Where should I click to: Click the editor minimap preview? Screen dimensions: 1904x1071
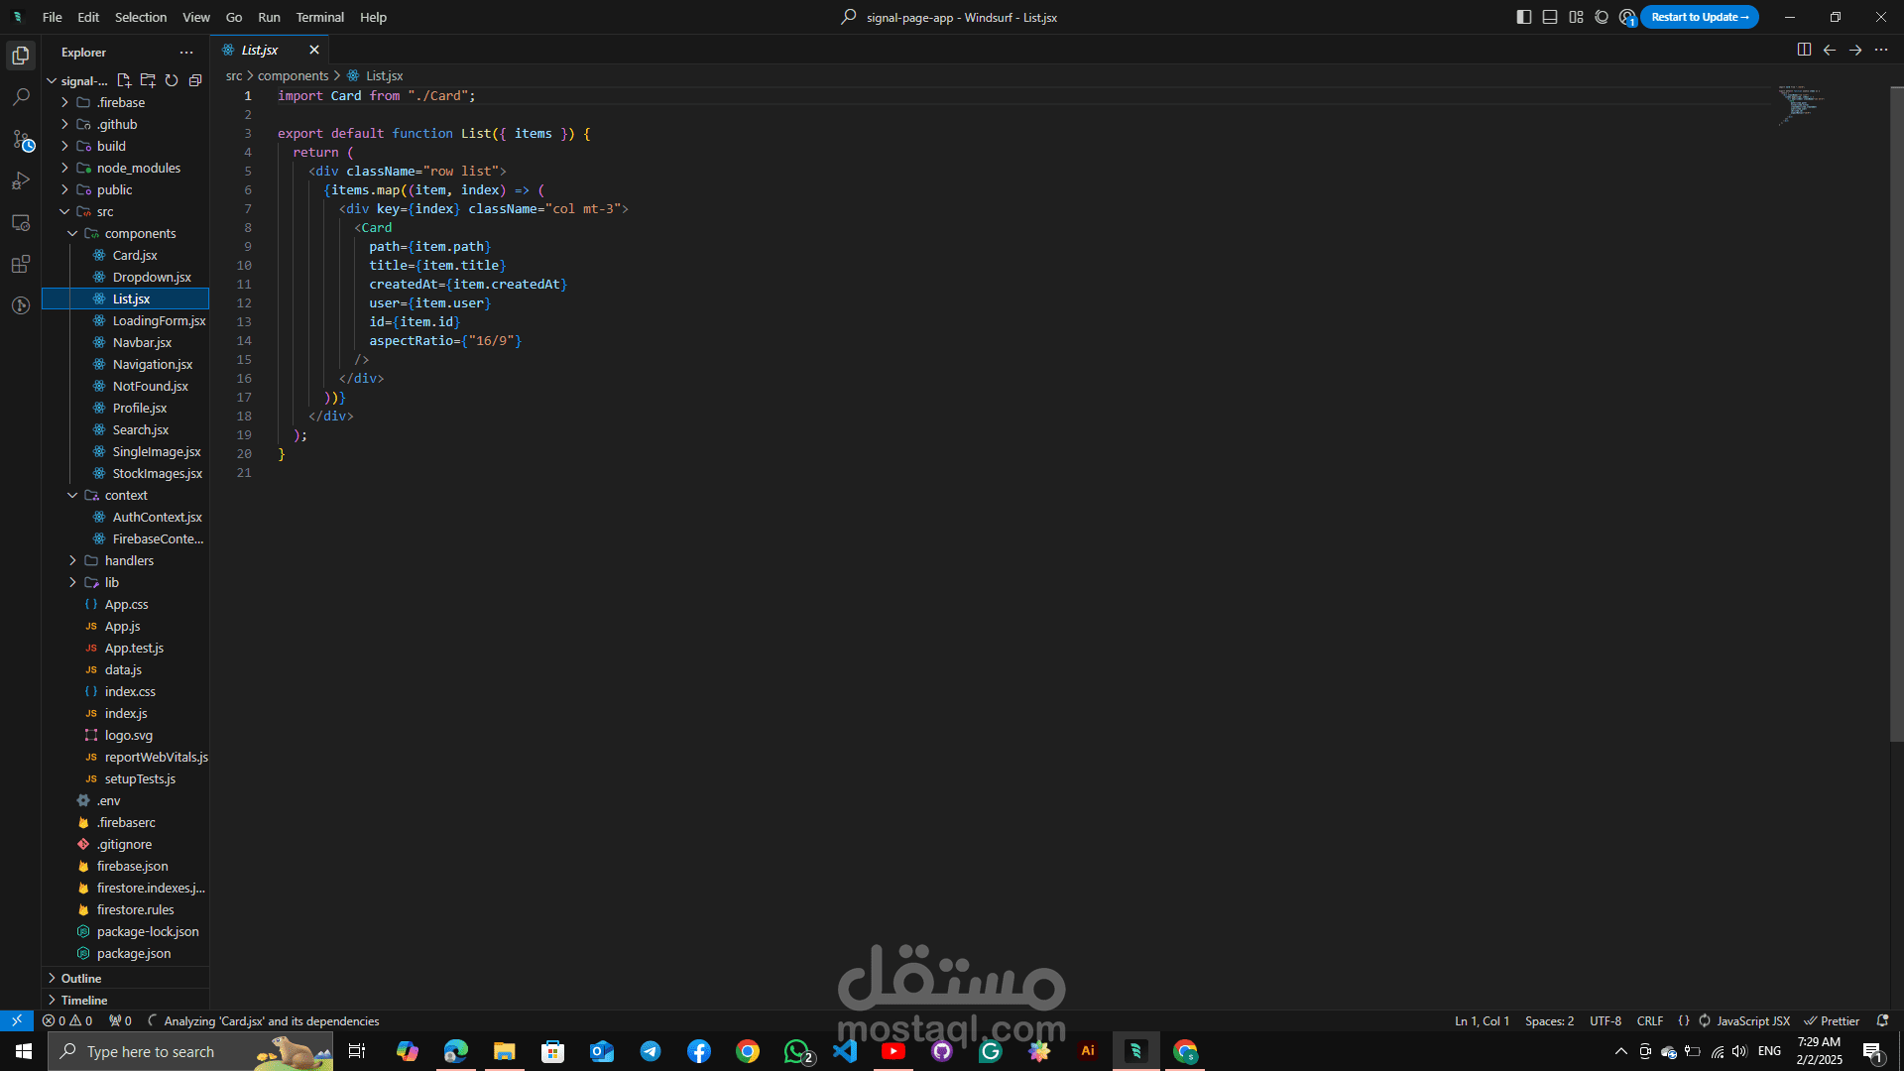point(1800,104)
